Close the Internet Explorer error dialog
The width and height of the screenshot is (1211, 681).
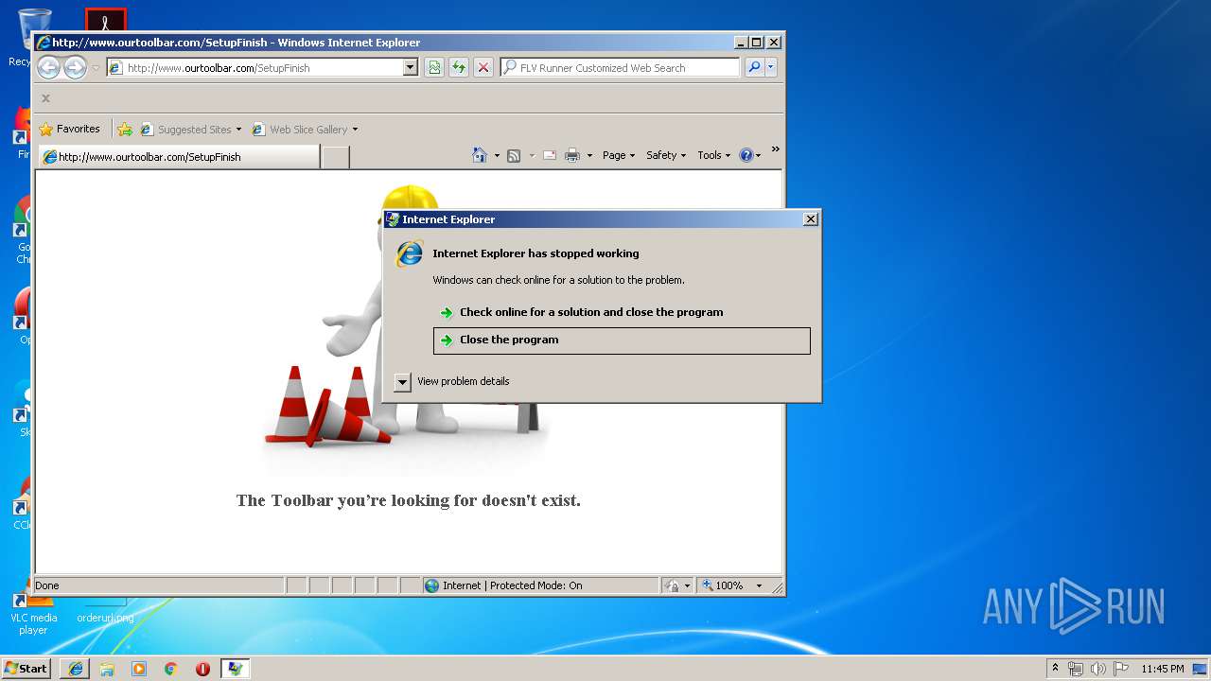(x=811, y=218)
